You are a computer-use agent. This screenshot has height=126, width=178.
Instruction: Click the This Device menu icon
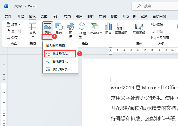(x=48, y=54)
